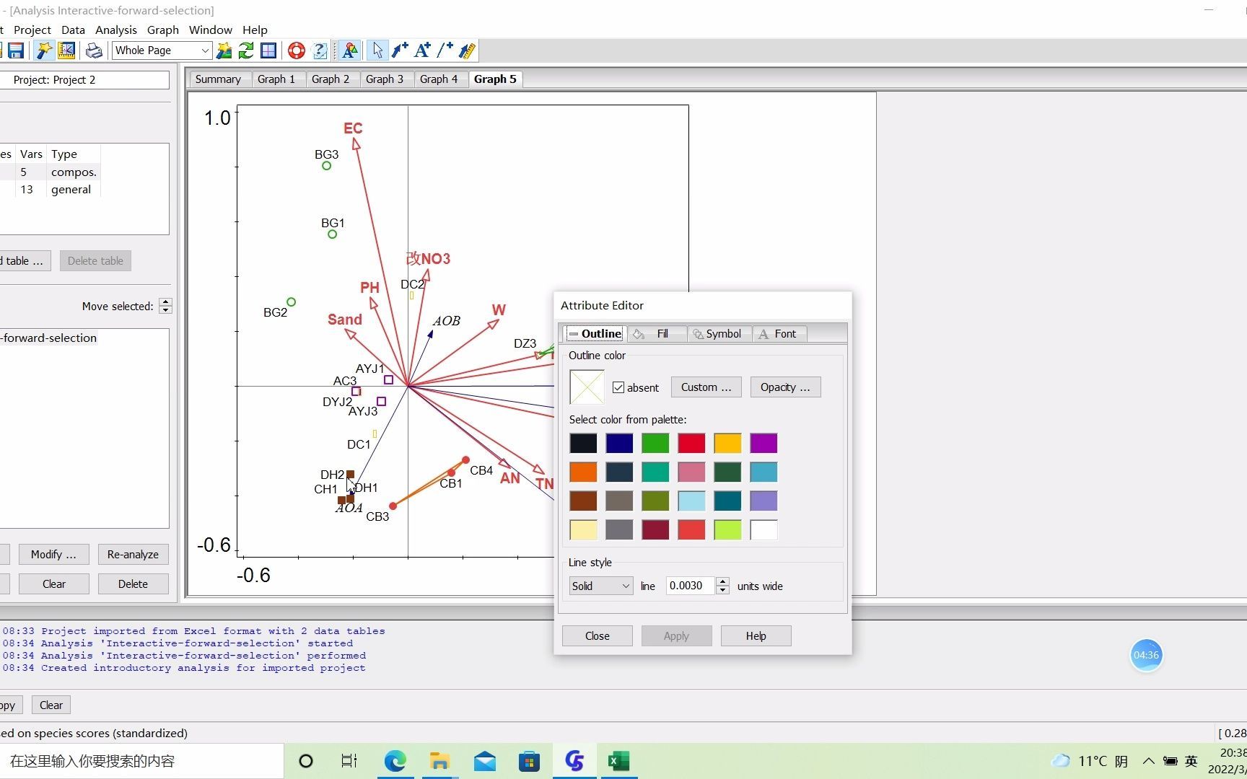Click the line width input field
Screen dimensions: 1247x779
(690, 586)
